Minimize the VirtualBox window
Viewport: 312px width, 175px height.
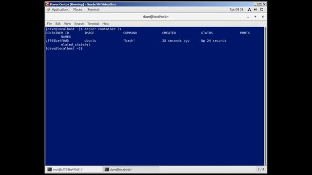pyautogui.click(x=255, y=4)
